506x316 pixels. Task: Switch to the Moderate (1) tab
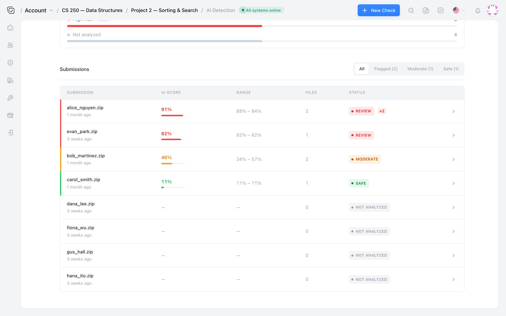click(420, 69)
